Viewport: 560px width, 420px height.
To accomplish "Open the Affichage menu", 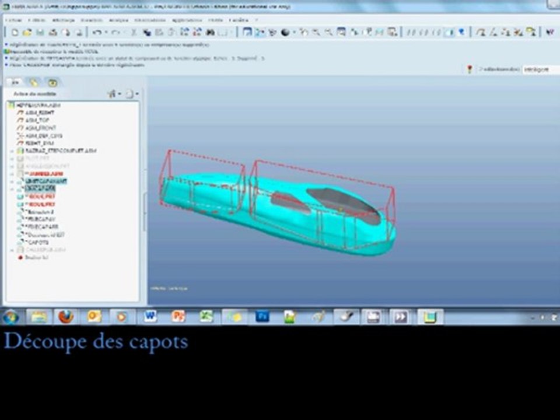I will point(63,20).
